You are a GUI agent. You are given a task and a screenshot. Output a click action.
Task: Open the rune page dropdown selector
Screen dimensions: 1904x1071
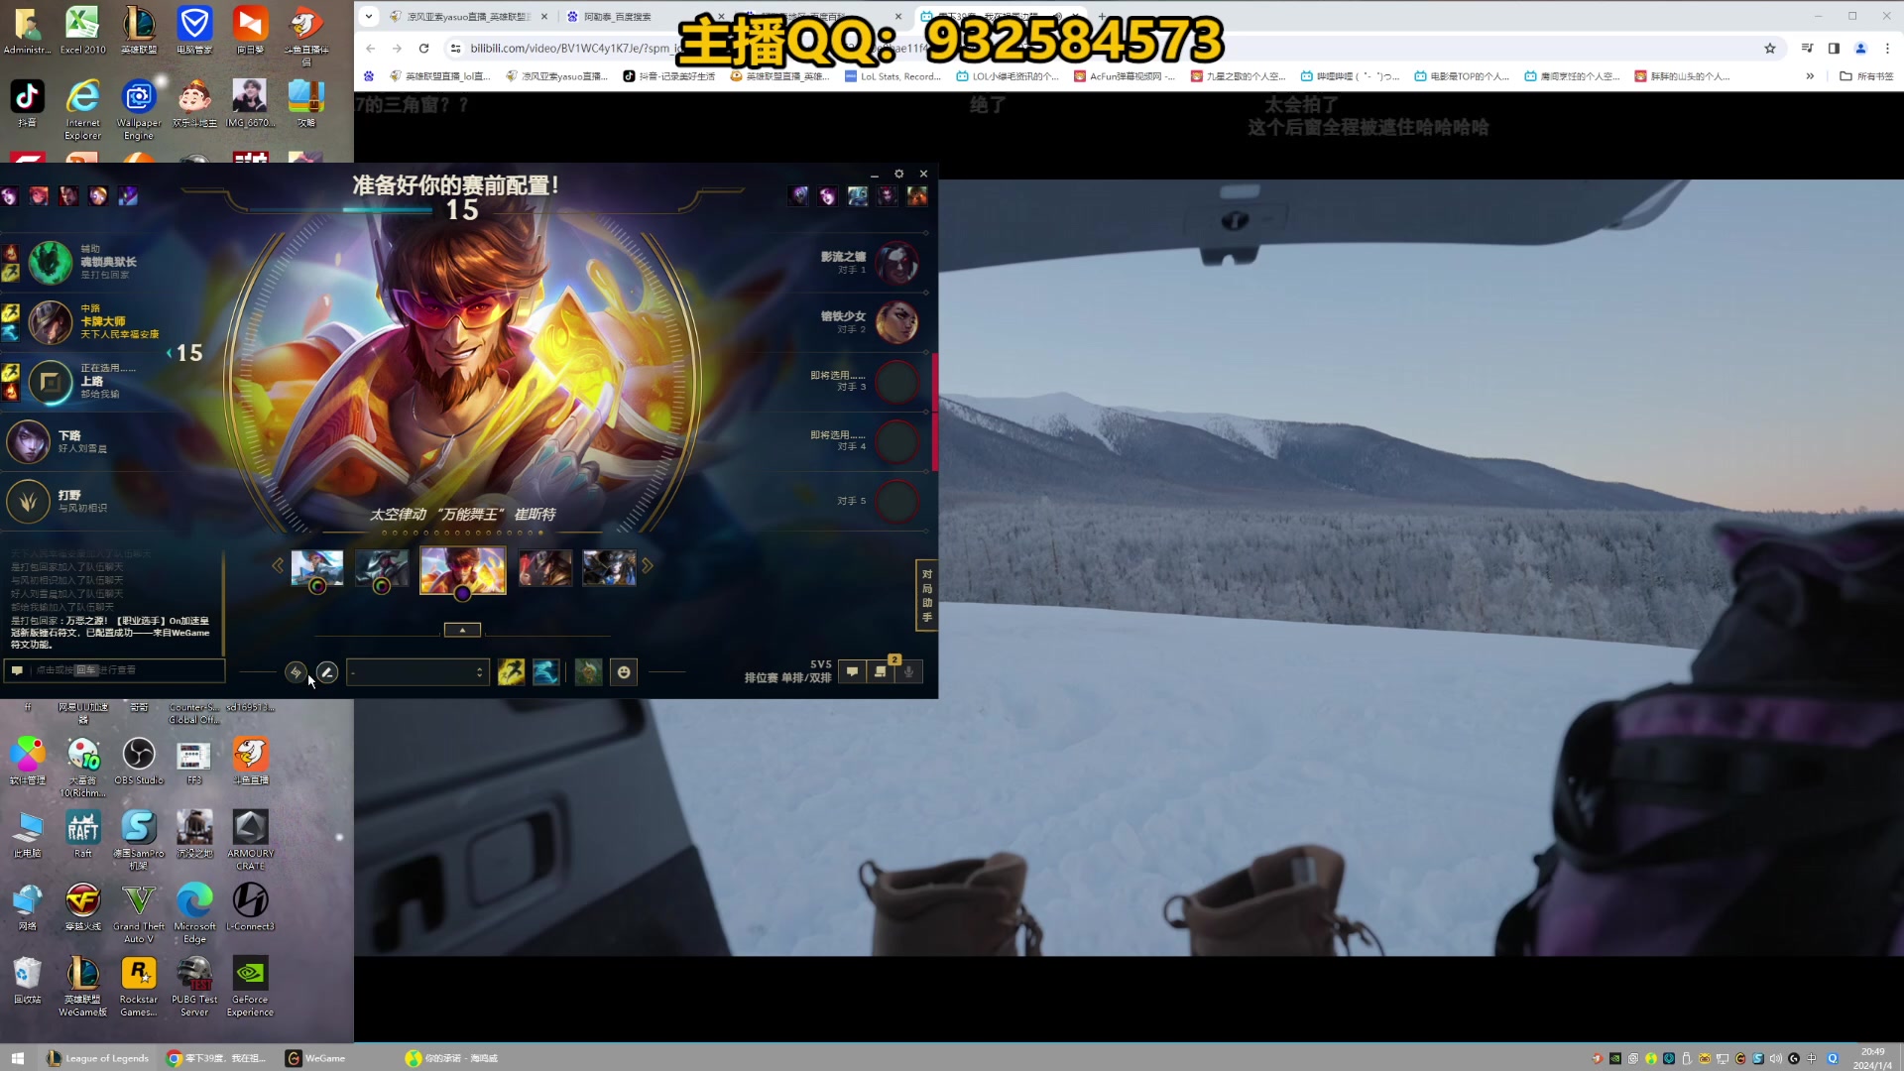[417, 672]
